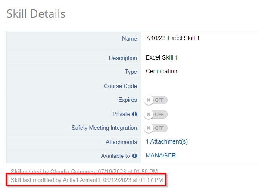The image size is (259, 188).
Task: Click the Safety Meeting Integration label
Action: pos(104,128)
